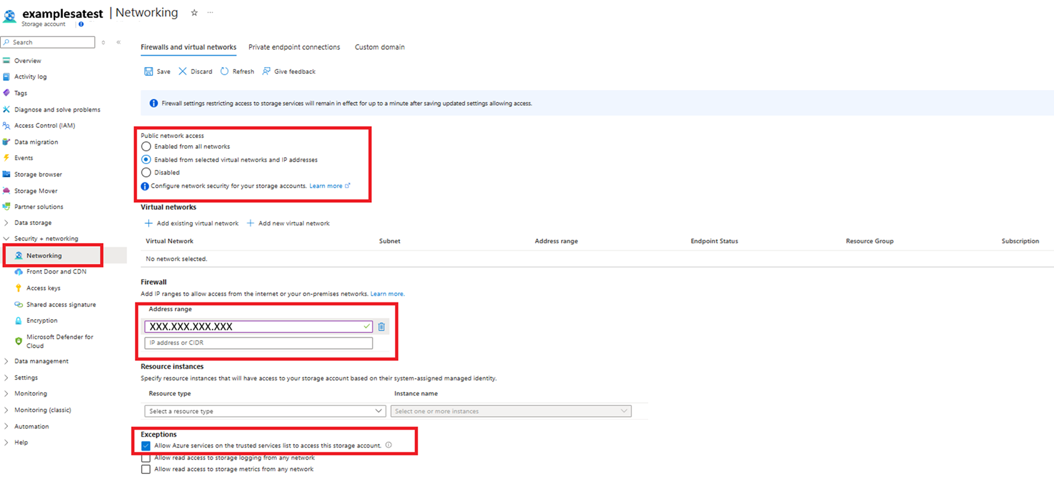Click the sidebar Search field

[x=48, y=42]
